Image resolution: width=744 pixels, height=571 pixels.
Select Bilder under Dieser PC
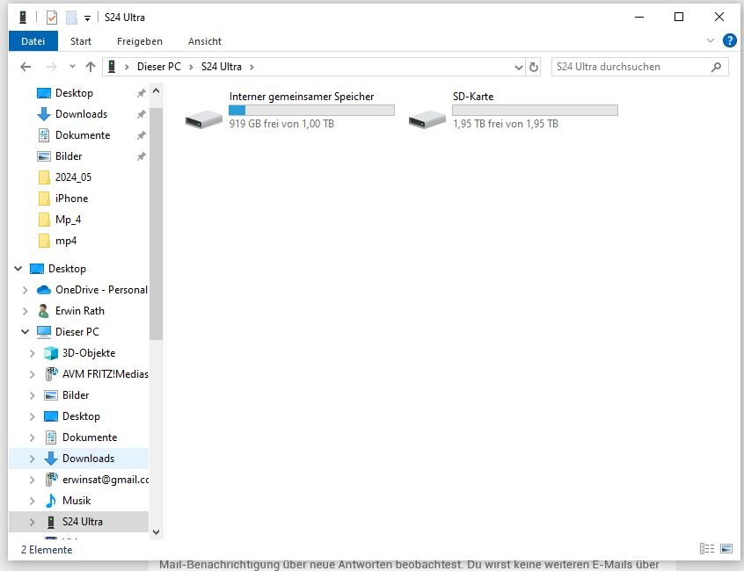coord(76,395)
